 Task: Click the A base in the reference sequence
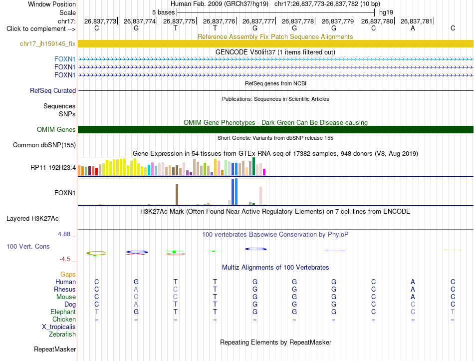pos(413,28)
